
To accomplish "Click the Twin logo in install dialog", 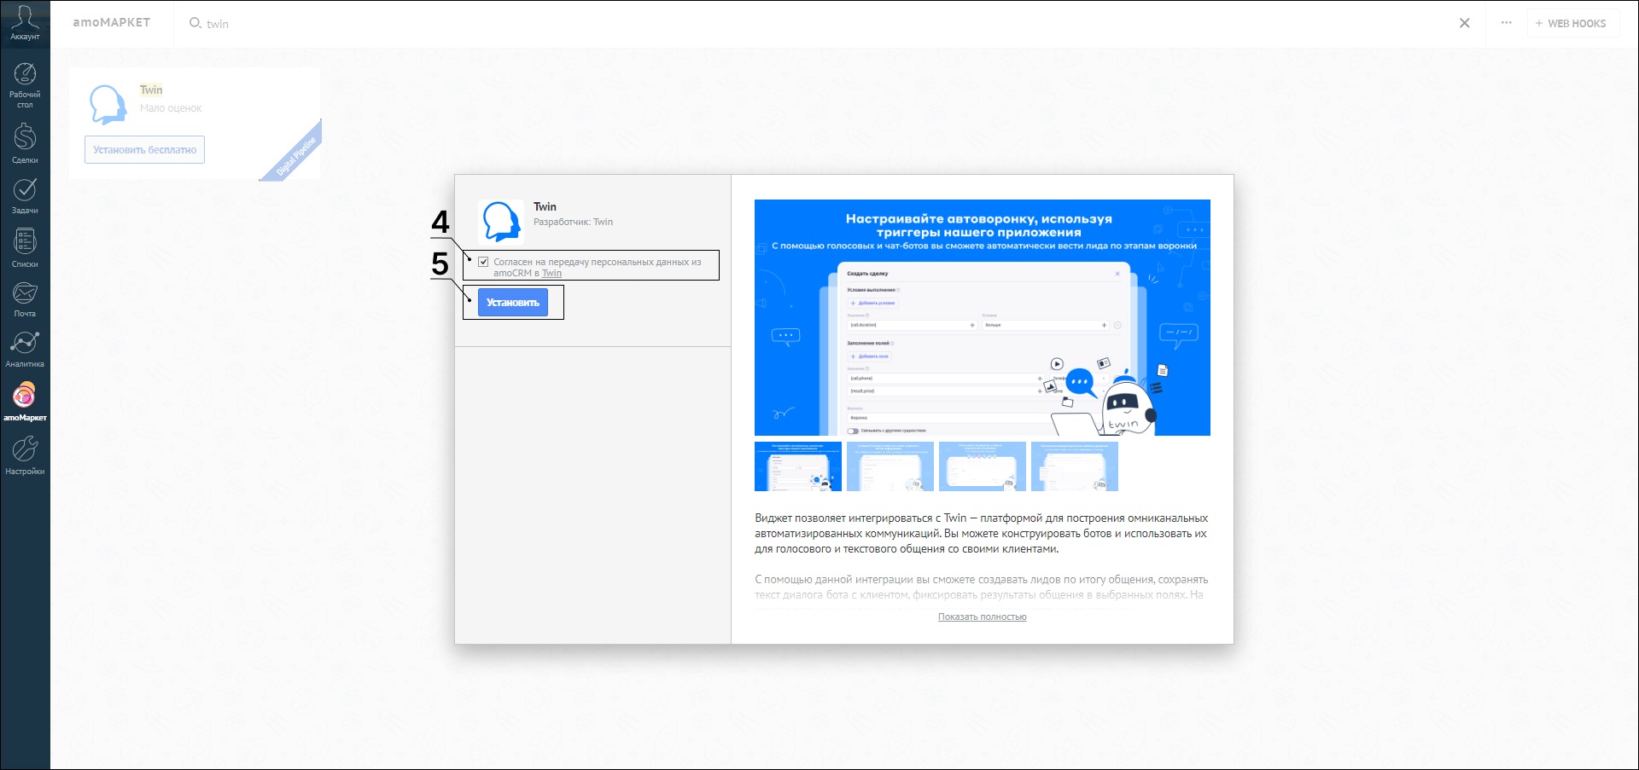I will click(502, 222).
